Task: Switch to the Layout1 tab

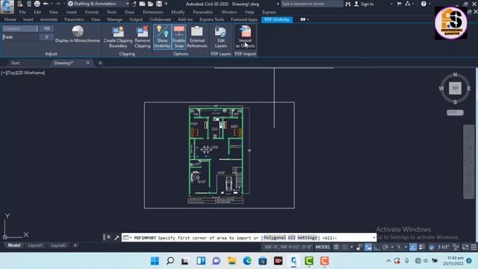Action: pyautogui.click(x=35, y=245)
